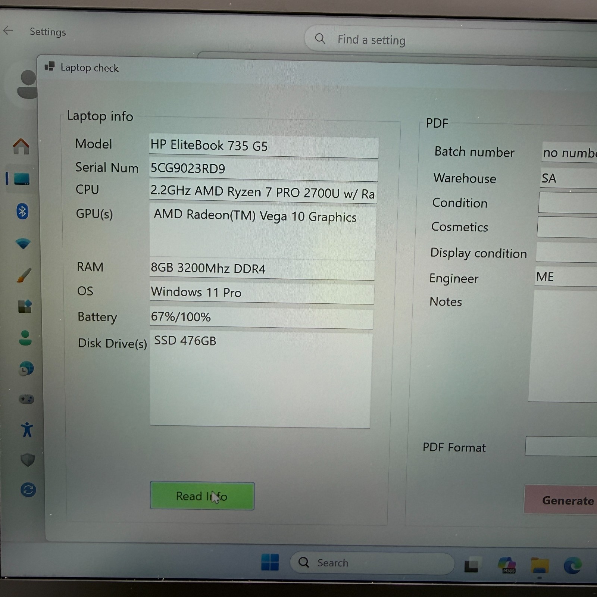Open the Accessibility figure icon
The image size is (597, 597).
[27, 429]
